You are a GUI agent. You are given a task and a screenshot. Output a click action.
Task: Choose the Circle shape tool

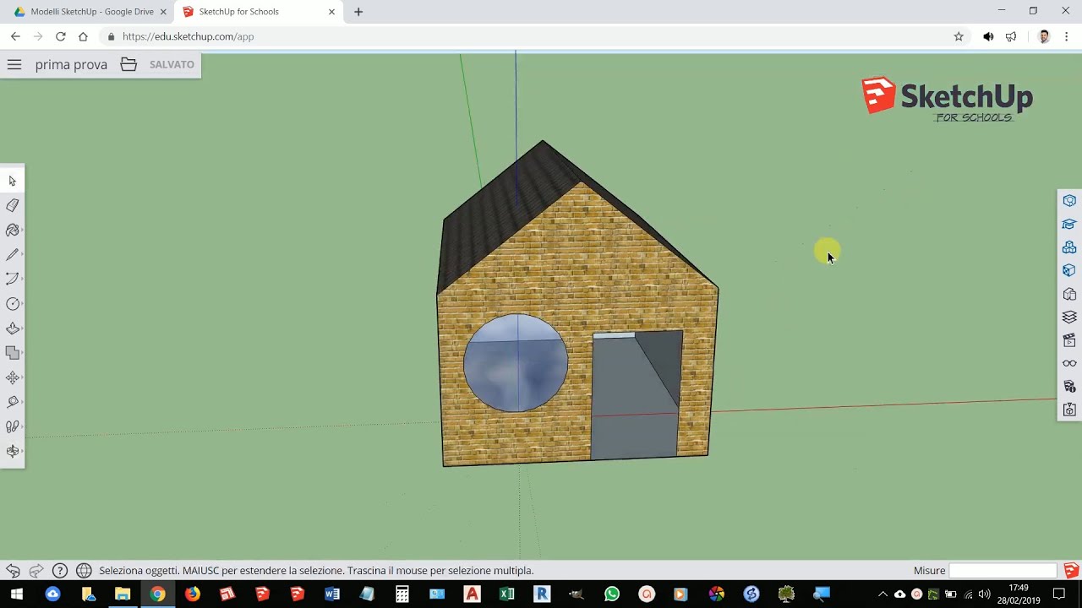click(12, 304)
